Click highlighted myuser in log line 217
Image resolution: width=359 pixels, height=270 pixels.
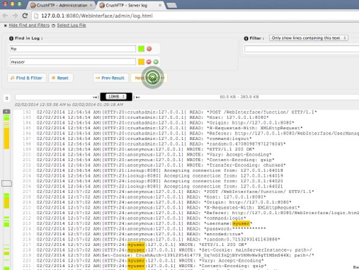[137, 245]
